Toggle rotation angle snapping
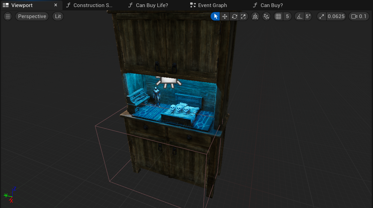This screenshot has width=373, height=208. click(299, 17)
